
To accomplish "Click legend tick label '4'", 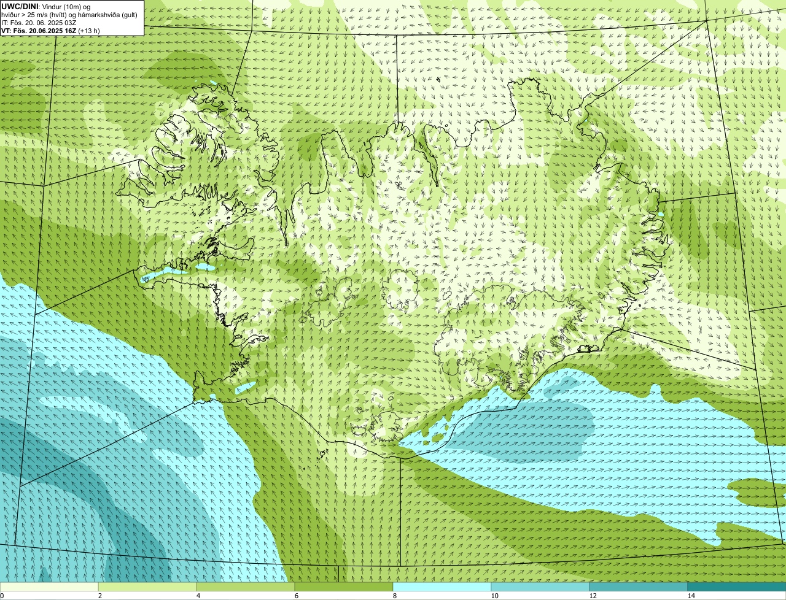I will [x=198, y=596].
